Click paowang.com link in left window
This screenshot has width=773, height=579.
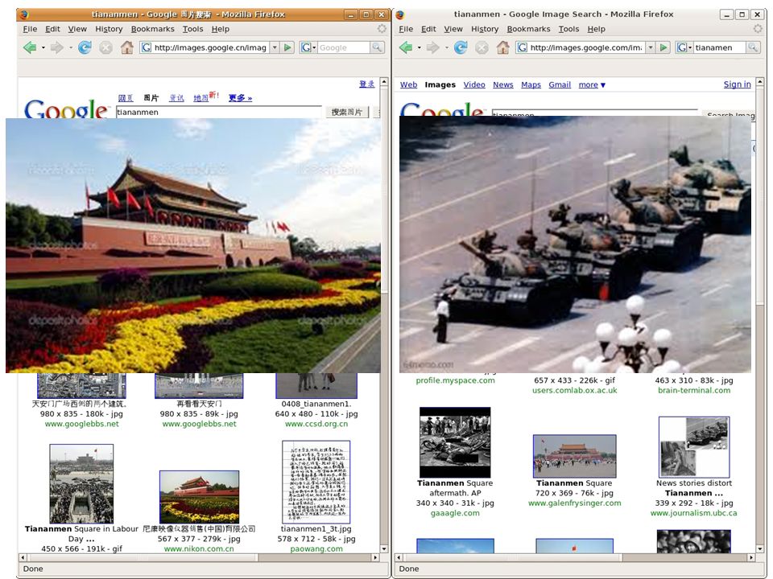[316, 548]
